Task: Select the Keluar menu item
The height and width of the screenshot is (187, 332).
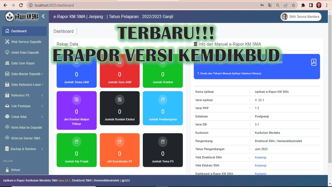Action: pyautogui.click(x=24, y=170)
